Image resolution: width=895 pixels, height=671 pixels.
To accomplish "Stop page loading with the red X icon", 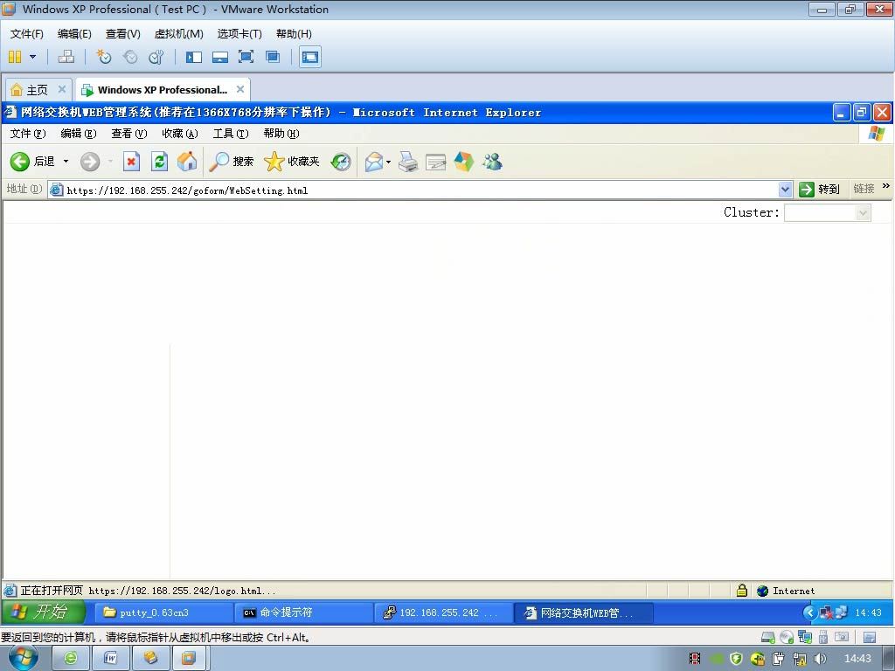I will tap(131, 162).
